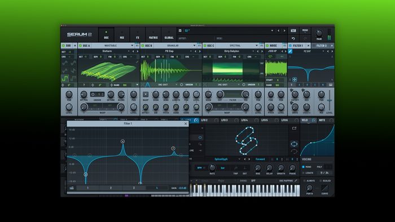This screenshot has width=395, height=222.
Task: Enable LEGATO checkbox
Action: [x=304, y=173]
